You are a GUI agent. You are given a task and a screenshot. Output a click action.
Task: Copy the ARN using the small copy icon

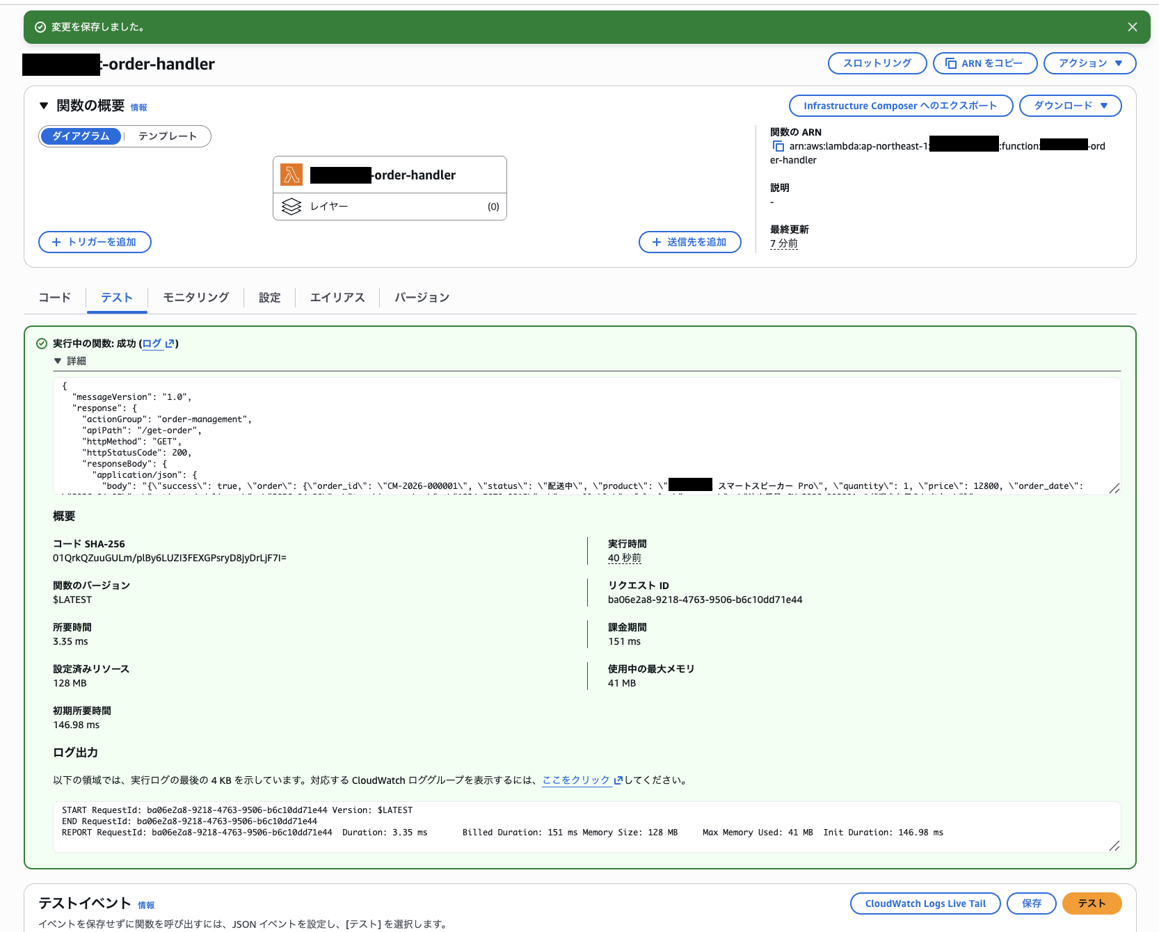click(778, 146)
